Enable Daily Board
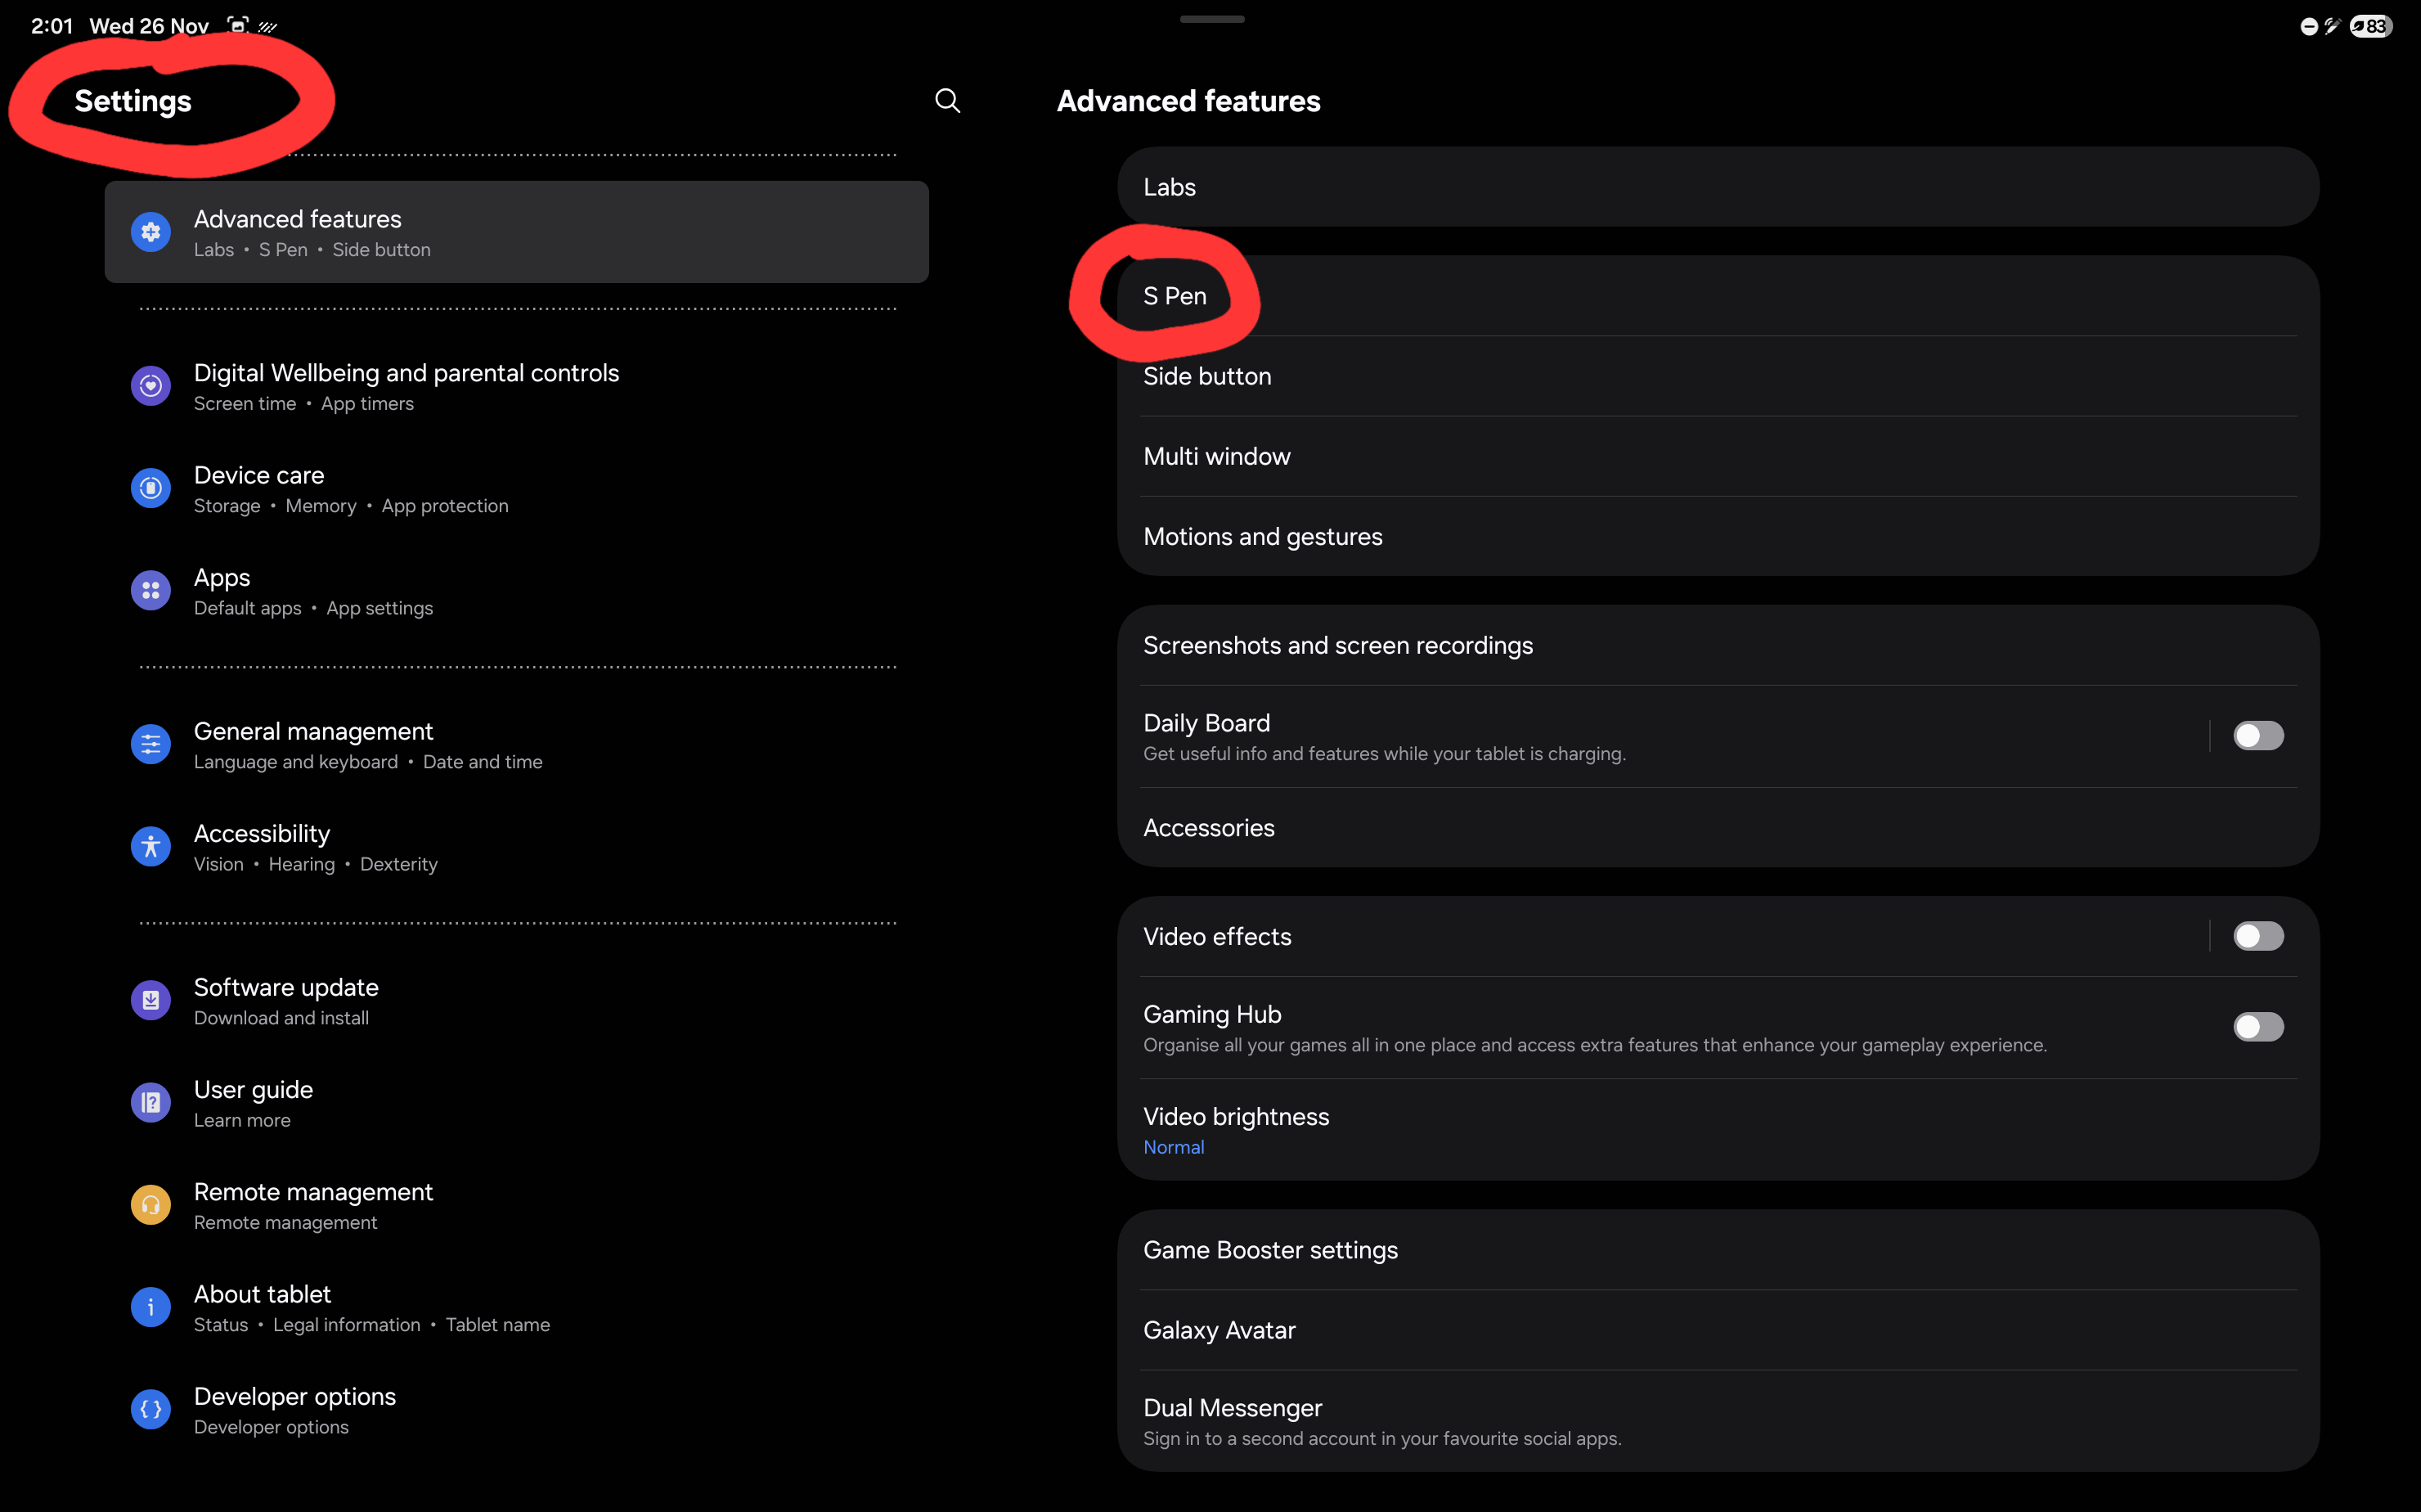2421x1512 pixels. [x=2258, y=735]
